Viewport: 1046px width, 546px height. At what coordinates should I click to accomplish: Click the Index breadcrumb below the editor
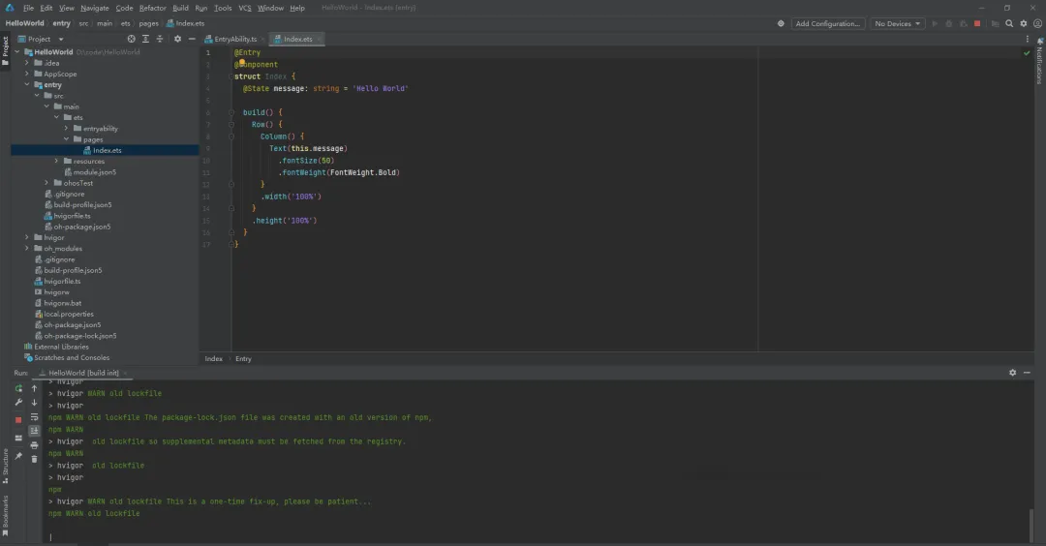coord(213,358)
